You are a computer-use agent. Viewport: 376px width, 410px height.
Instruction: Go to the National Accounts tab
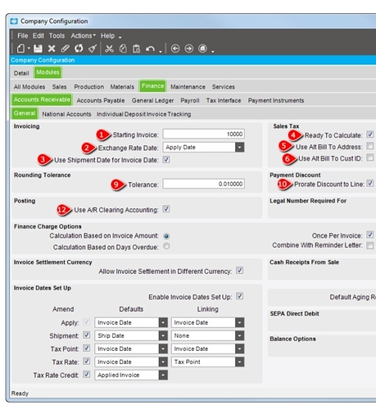66,114
